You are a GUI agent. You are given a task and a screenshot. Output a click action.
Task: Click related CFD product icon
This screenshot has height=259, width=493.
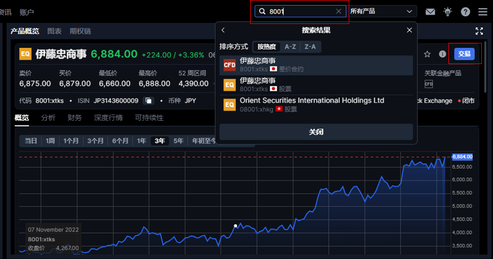(x=428, y=84)
